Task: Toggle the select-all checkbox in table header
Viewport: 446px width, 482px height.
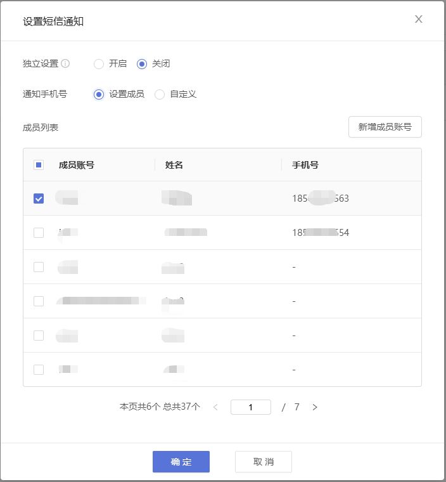Action: (39, 165)
